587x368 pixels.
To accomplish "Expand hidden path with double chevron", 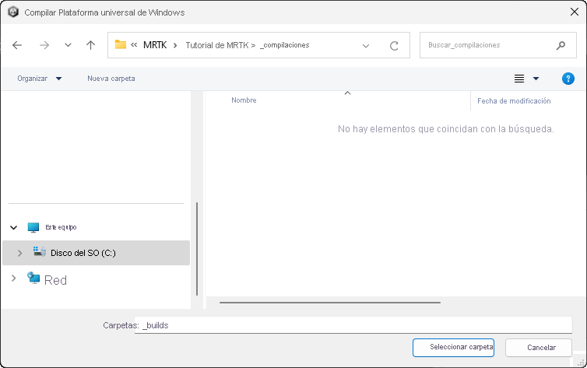I will 134,45.
